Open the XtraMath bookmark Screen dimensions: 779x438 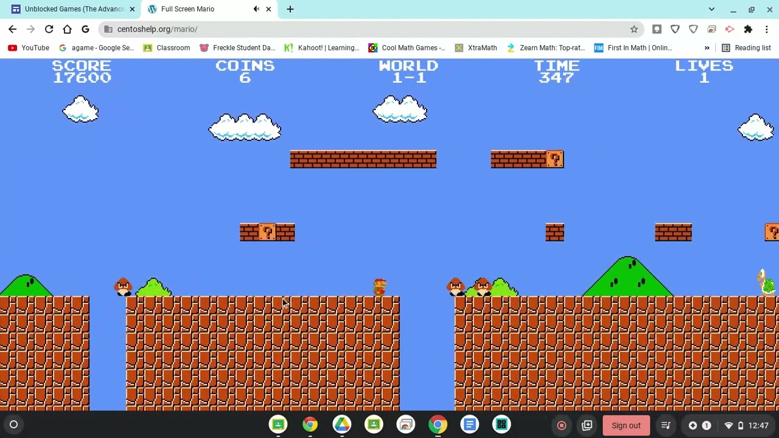475,48
